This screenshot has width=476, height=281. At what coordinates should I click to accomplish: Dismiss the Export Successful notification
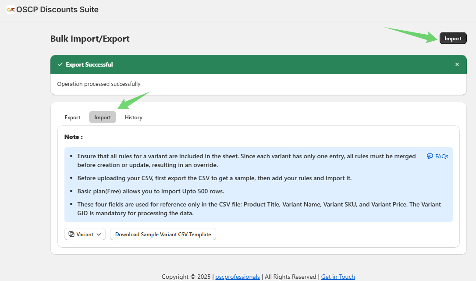coord(457,64)
